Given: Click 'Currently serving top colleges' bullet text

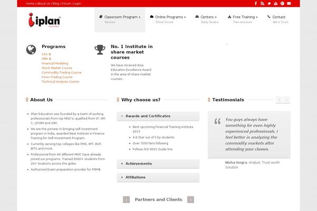Looking at the screenshot, I should pyautogui.click(x=67, y=146).
